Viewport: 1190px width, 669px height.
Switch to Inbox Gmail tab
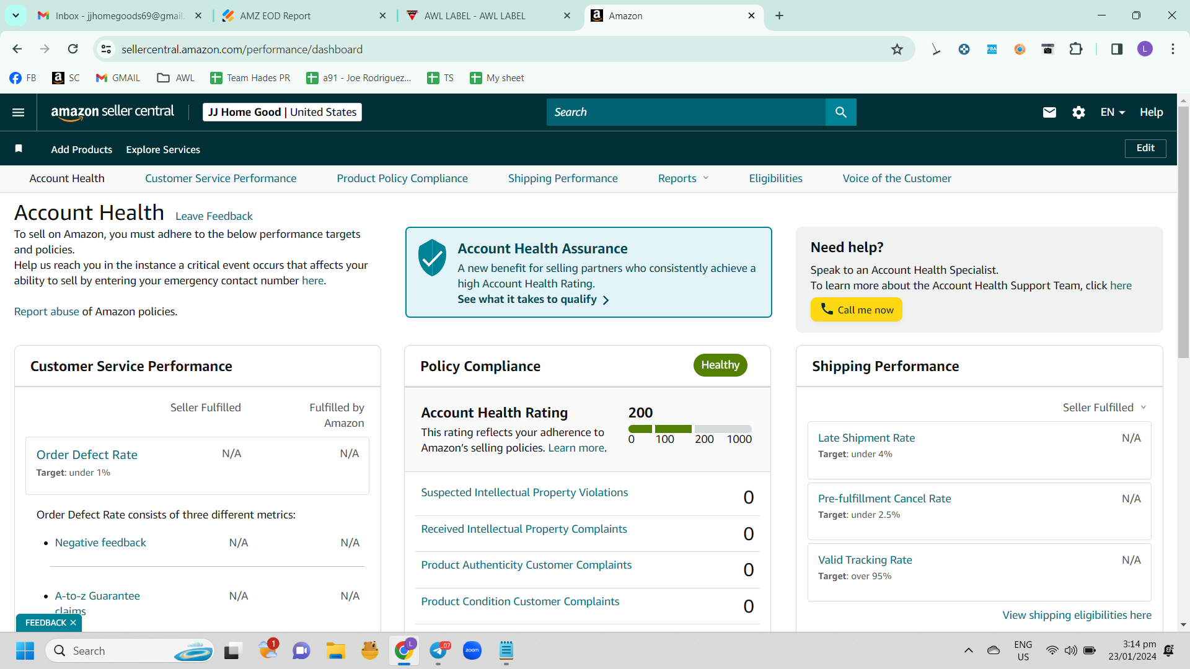pyautogui.click(x=119, y=15)
